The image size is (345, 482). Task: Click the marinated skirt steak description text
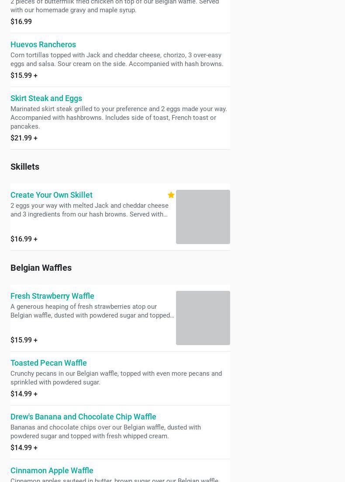pyautogui.click(x=118, y=118)
